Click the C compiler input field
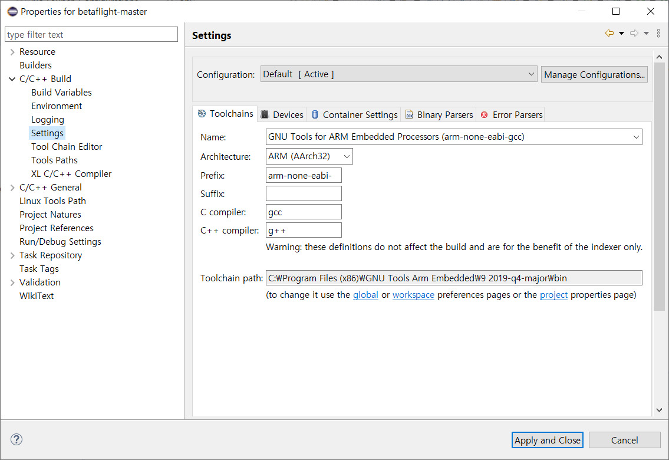The image size is (669, 460). (x=304, y=212)
